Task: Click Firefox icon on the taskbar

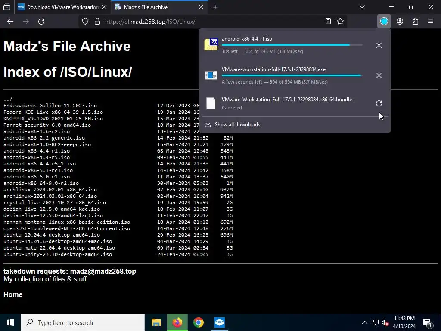Action: click(x=177, y=322)
